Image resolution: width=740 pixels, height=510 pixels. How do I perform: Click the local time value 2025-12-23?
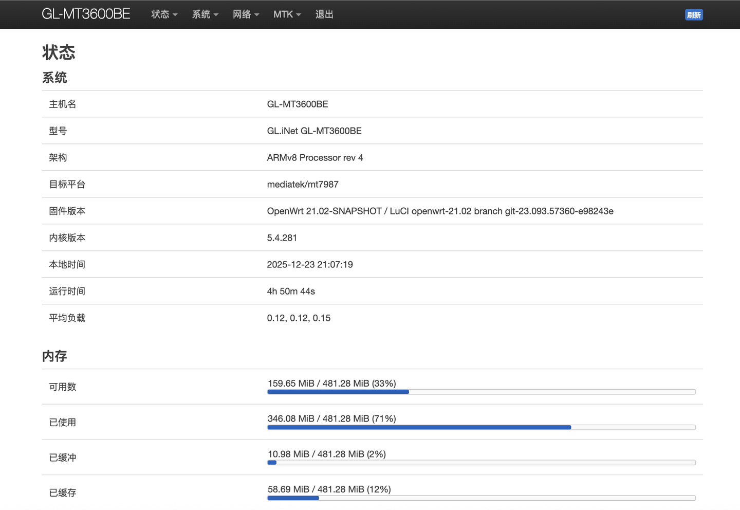pos(310,264)
